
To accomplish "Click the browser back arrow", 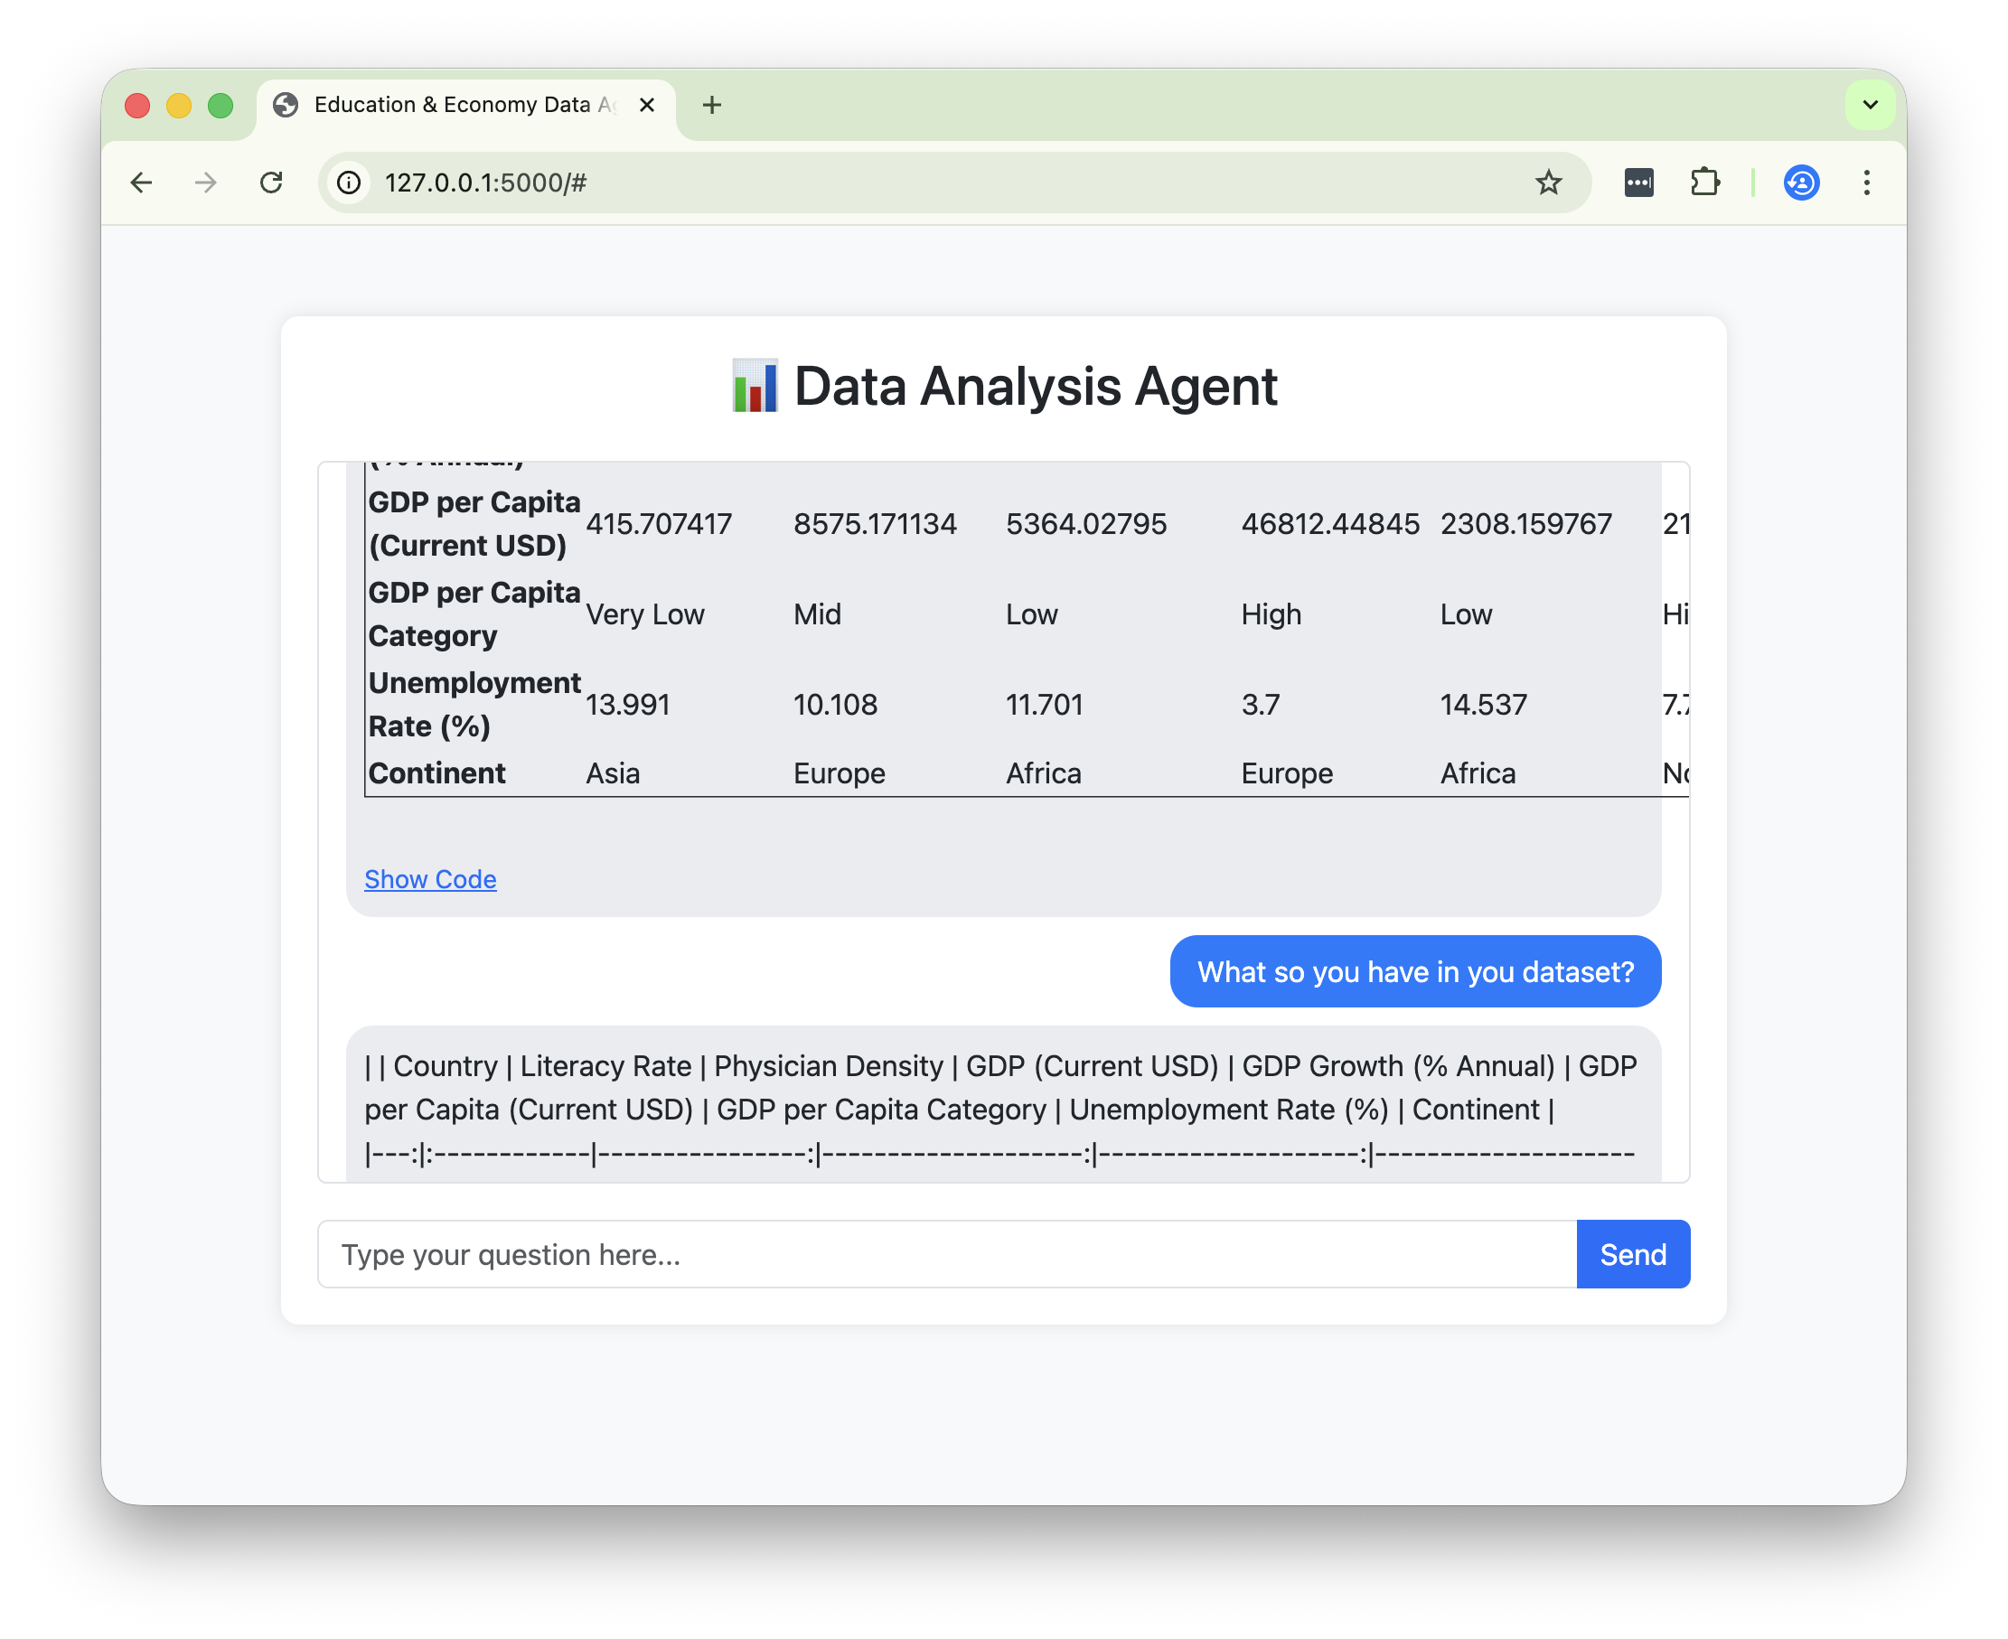I will click(x=142, y=183).
